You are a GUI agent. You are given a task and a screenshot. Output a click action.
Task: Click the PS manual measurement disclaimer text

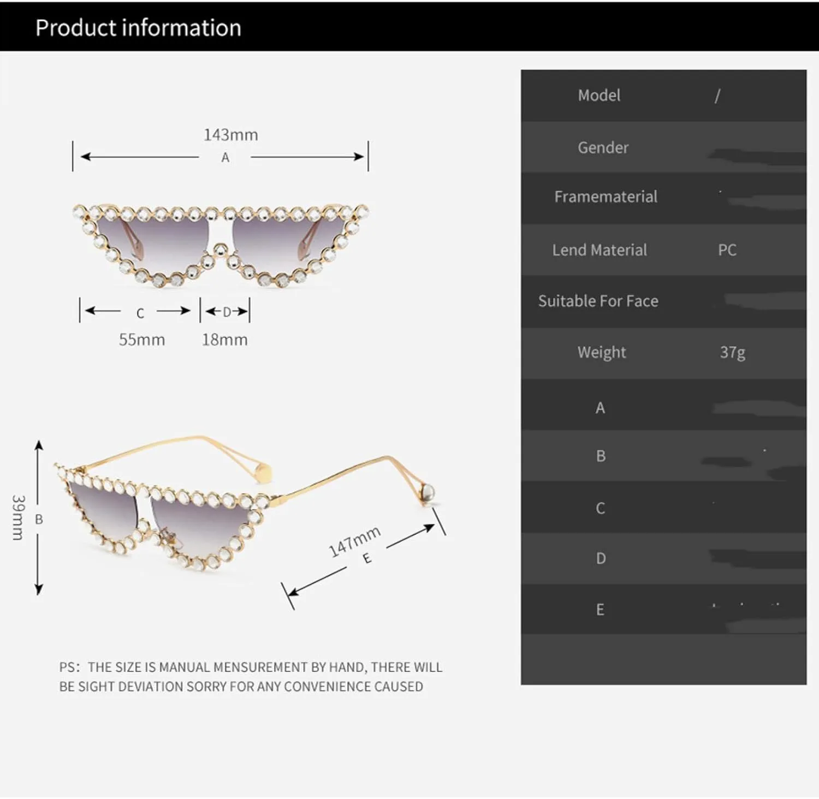(x=251, y=677)
